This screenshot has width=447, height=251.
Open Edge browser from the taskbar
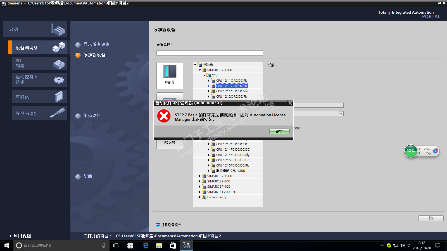point(146,245)
